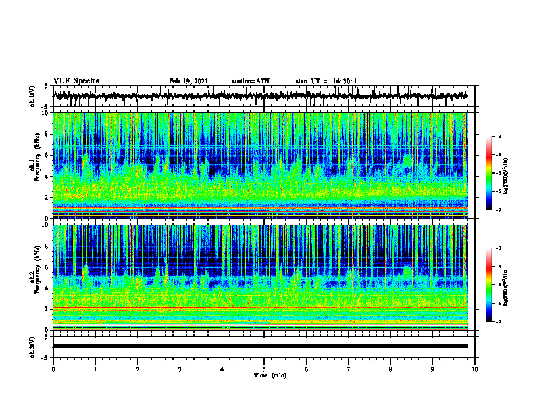
Task: Click the ch.2 spectrogram panel
Action: click(260, 277)
